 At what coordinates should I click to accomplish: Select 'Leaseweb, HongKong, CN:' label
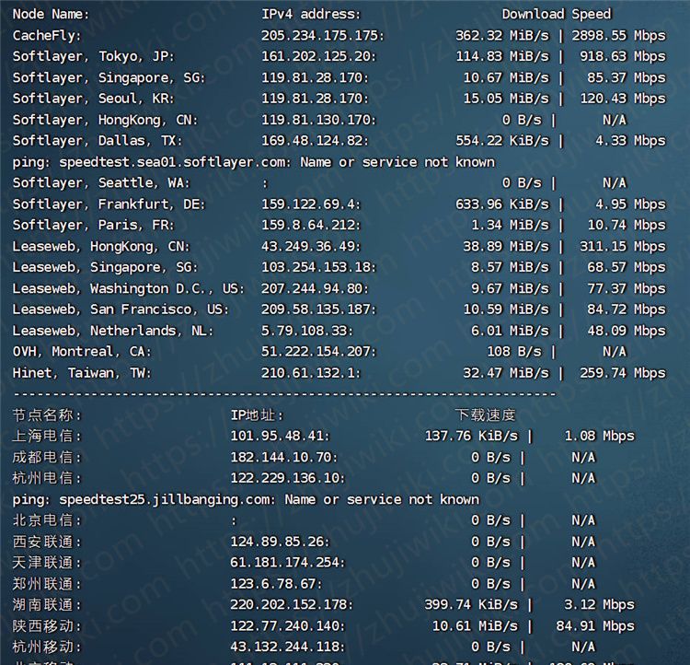click(101, 246)
